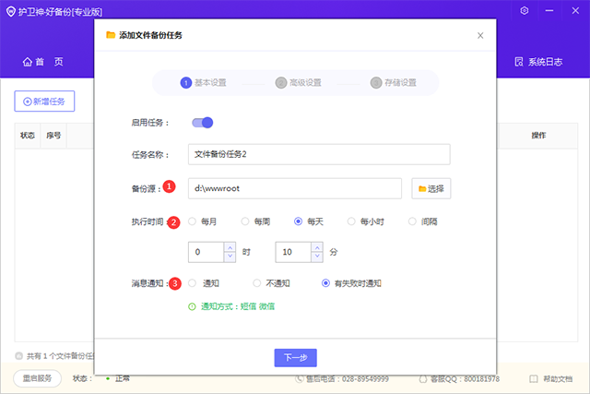Click 选择 to browse backup source
Viewport: 590px width, 394px height.
(x=431, y=188)
